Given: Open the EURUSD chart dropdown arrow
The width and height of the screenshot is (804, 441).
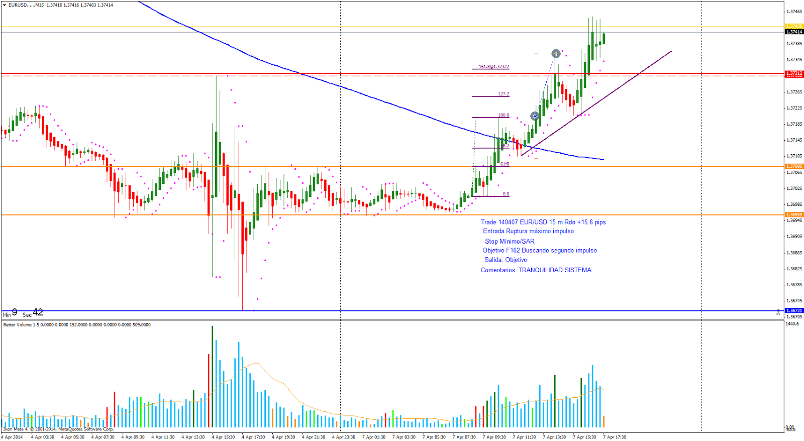Looking at the screenshot, I should tap(5, 5).
